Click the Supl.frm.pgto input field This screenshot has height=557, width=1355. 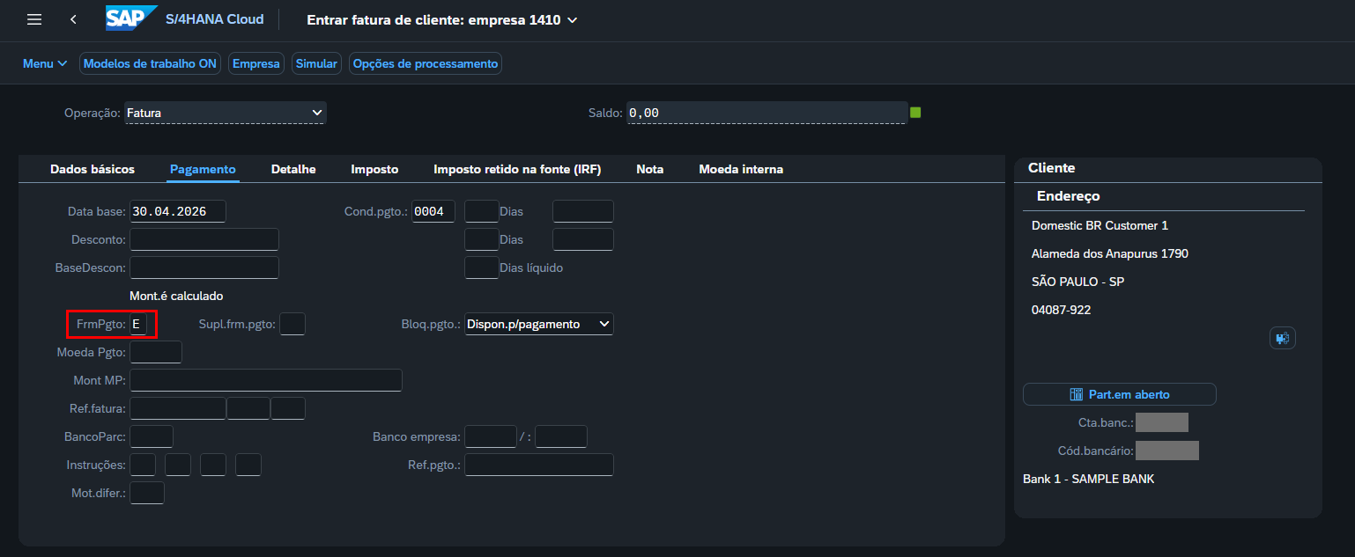click(x=292, y=324)
